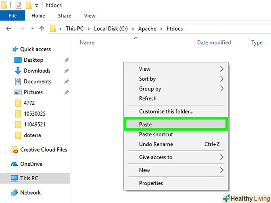271x203 pixels.
Task: Select the Network icon in sidebar
Action: point(15,193)
